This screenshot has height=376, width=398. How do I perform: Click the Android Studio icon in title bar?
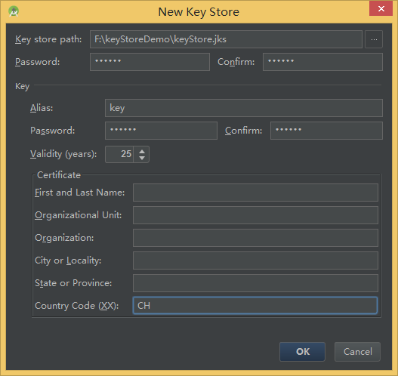pyautogui.click(x=14, y=11)
